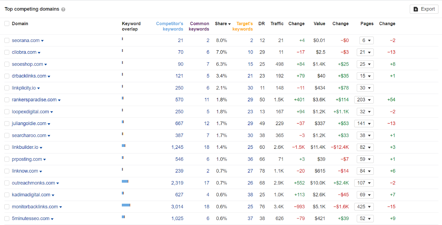Sort by Traffic column header
442x225 pixels.
pyautogui.click(x=277, y=24)
